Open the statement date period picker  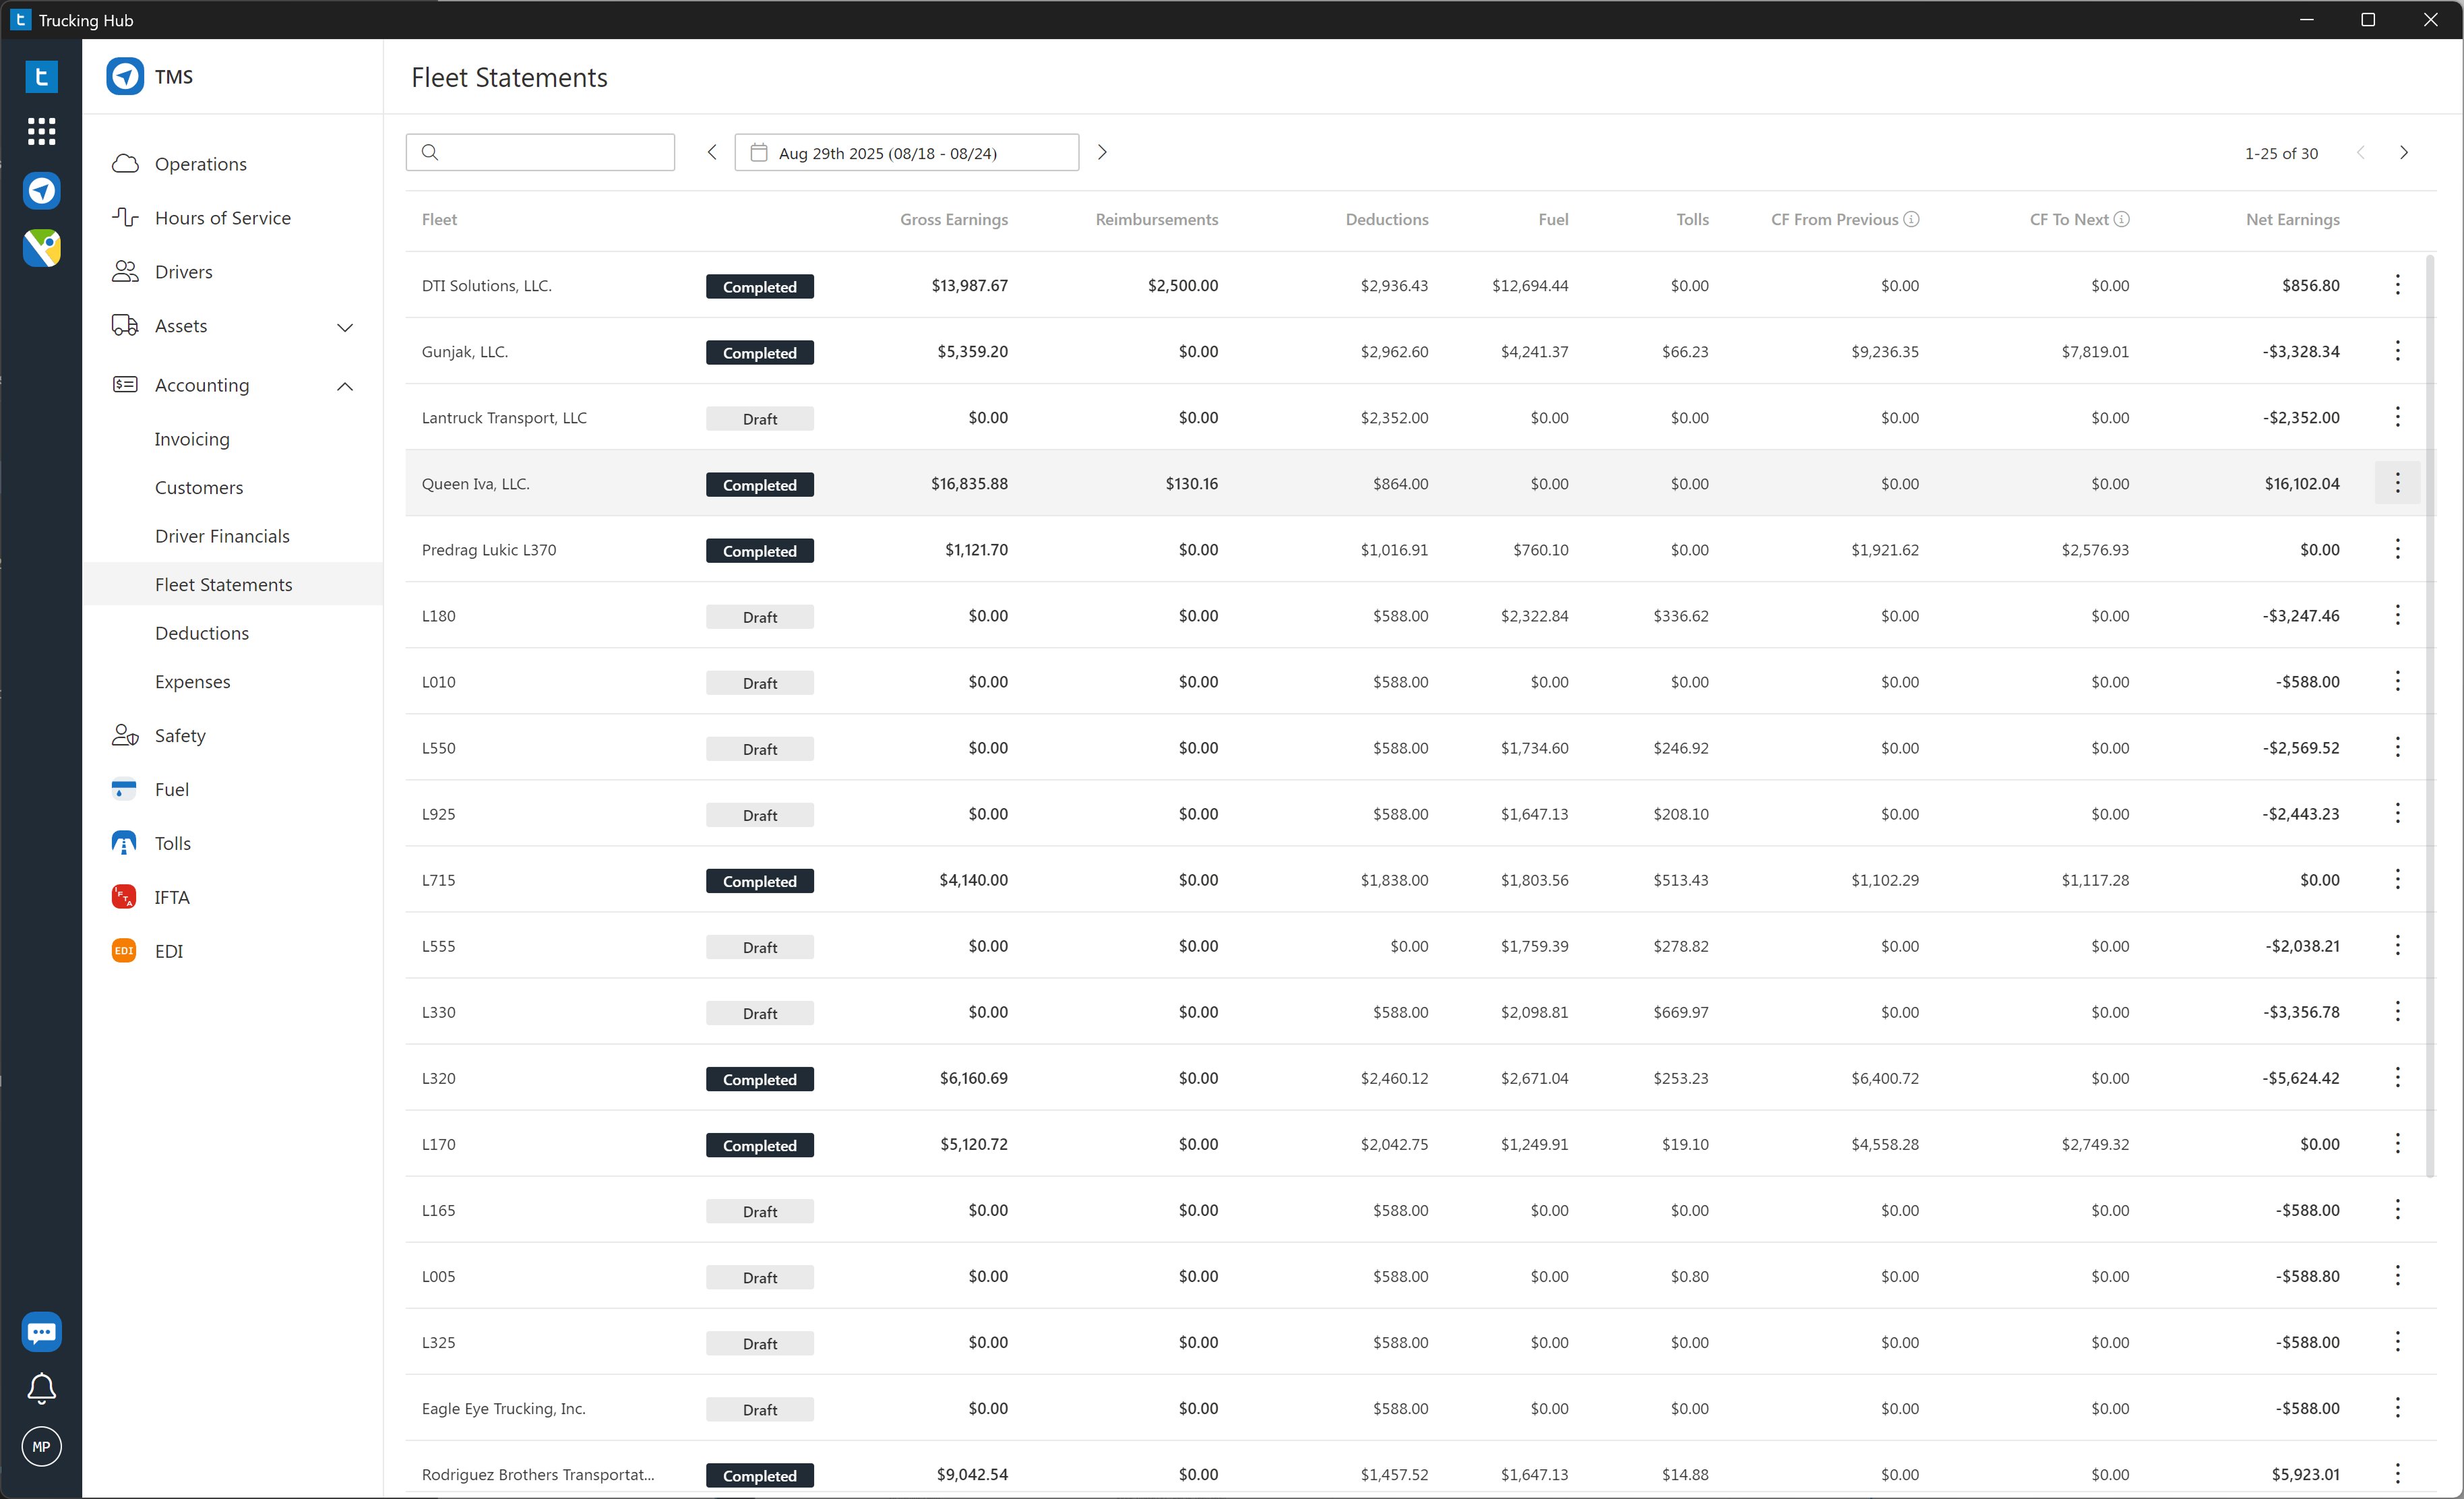click(x=906, y=153)
